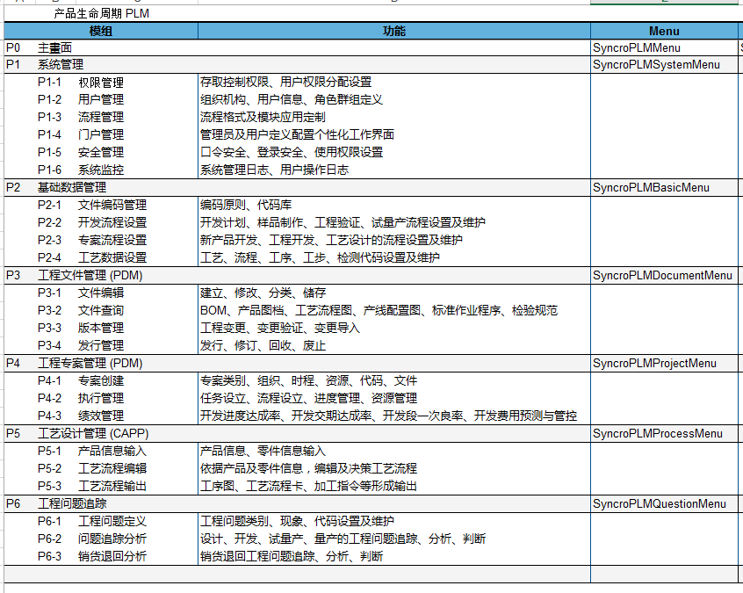This screenshot has width=743, height=593.
Task: Click the Menu column header cell
Action: 664,32
